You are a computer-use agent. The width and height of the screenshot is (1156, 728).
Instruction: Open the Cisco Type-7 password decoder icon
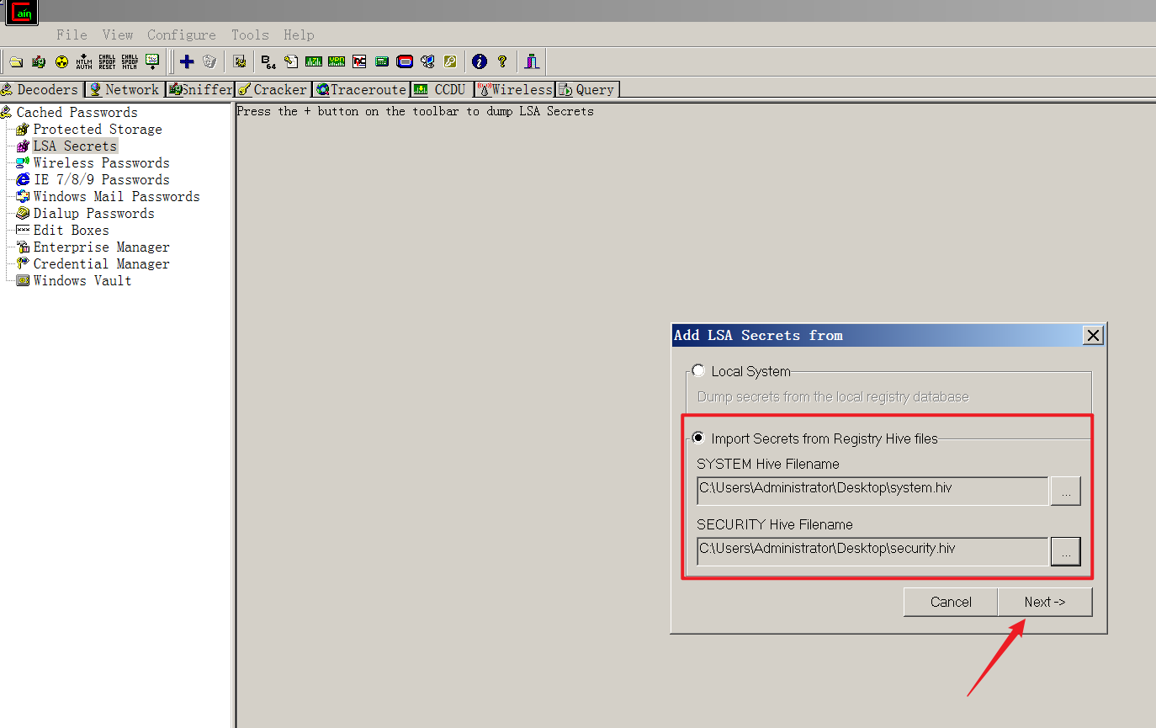(314, 61)
